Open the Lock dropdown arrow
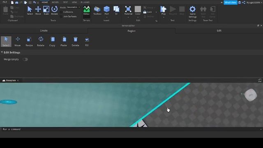Viewport: 263px width, 148px height. tap(156, 12)
